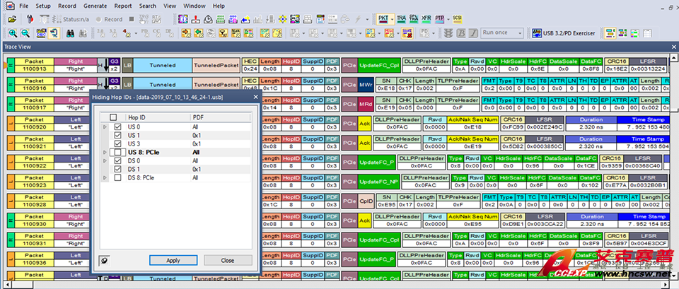Uncheck the US 0 hop ID checkbox

pos(117,126)
